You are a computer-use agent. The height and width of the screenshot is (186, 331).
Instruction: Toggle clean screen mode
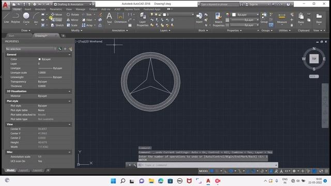point(321,171)
